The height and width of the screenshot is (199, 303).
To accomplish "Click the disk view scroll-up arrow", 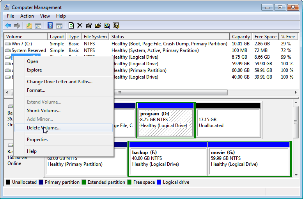I will [x=296, y=102].
